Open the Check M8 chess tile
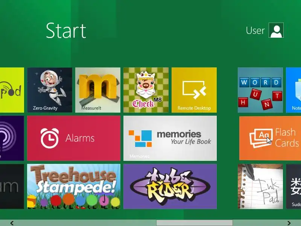The image size is (301, 226). [x=146, y=90]
